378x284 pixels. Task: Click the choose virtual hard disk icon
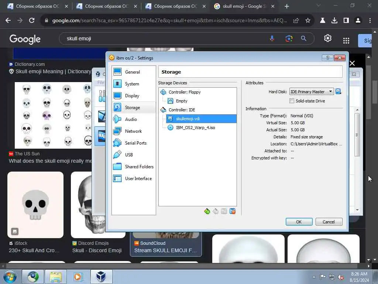339,92
